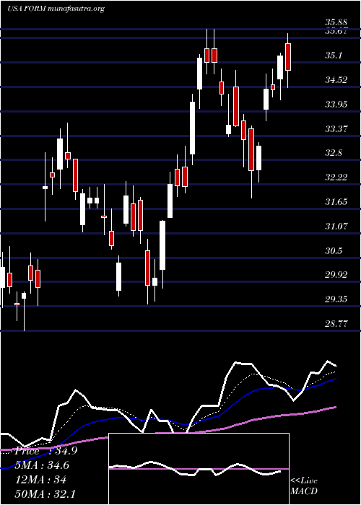Click the 32.22 price axis label
The width and height of the screenshot is (361, 505).
[336, 177]
